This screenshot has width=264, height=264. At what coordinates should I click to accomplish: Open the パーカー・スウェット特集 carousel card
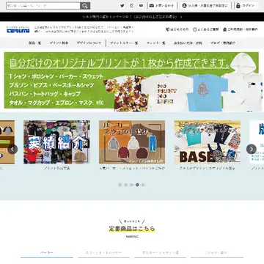tap(132, 142)
